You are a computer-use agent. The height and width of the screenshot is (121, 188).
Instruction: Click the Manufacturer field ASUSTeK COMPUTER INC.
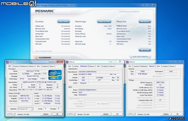99,72
